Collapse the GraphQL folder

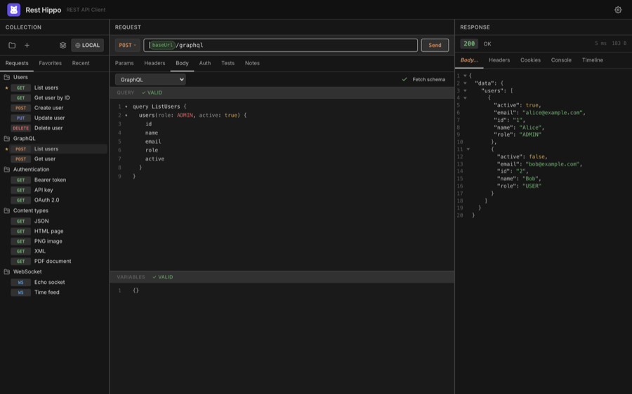coord(7,138)
